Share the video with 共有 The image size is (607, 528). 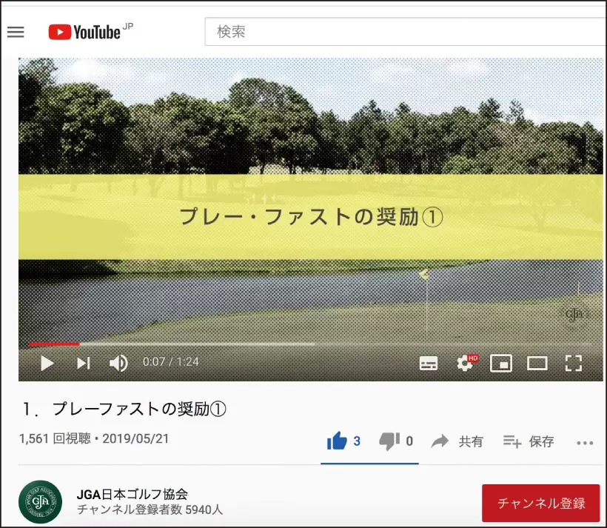(x=457, y=441)
